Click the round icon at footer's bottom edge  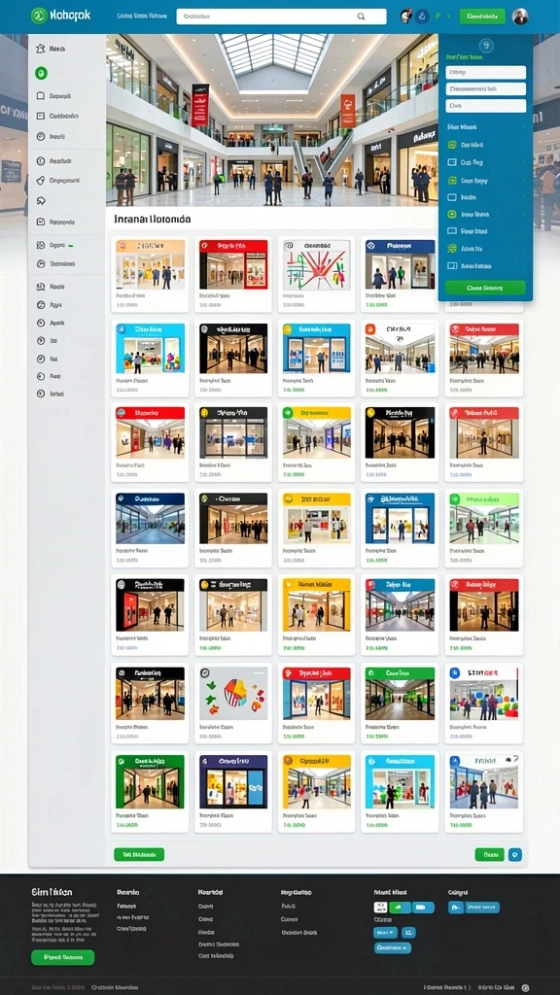coord(525,987)
